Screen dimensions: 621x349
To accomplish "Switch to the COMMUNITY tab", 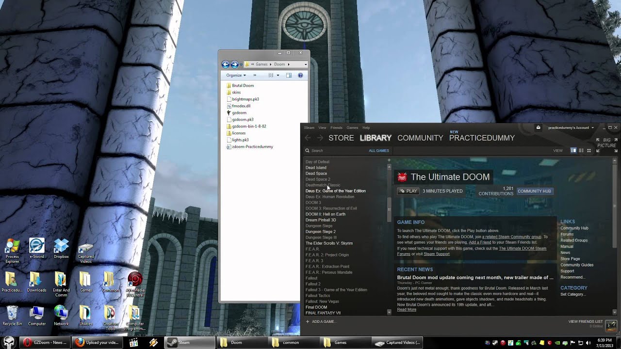I will (x=420, y=138).
